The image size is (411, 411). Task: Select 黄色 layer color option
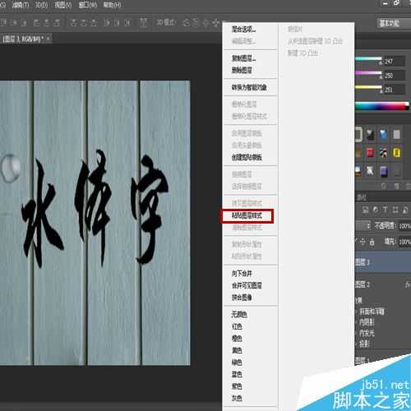tap(237, 350)
